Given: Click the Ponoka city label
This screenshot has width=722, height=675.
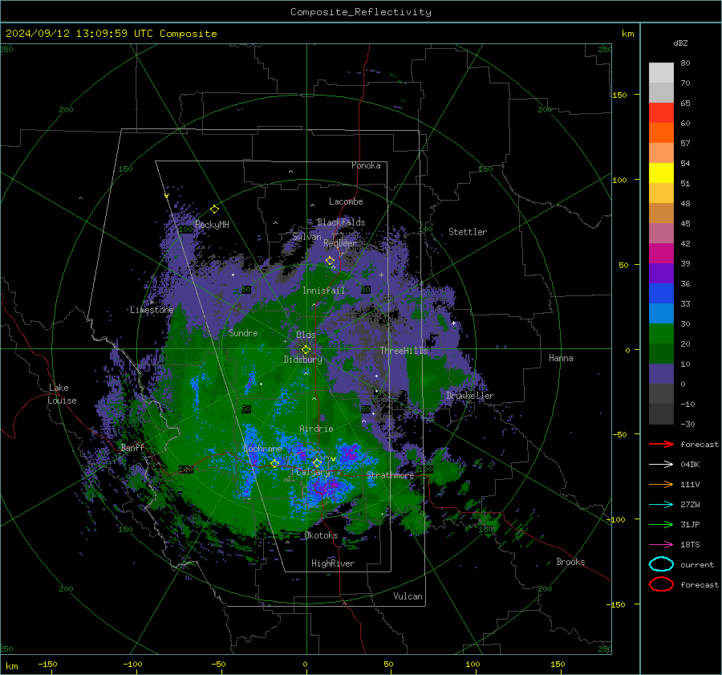Looking at the screenshot, I should coord(366,165).
